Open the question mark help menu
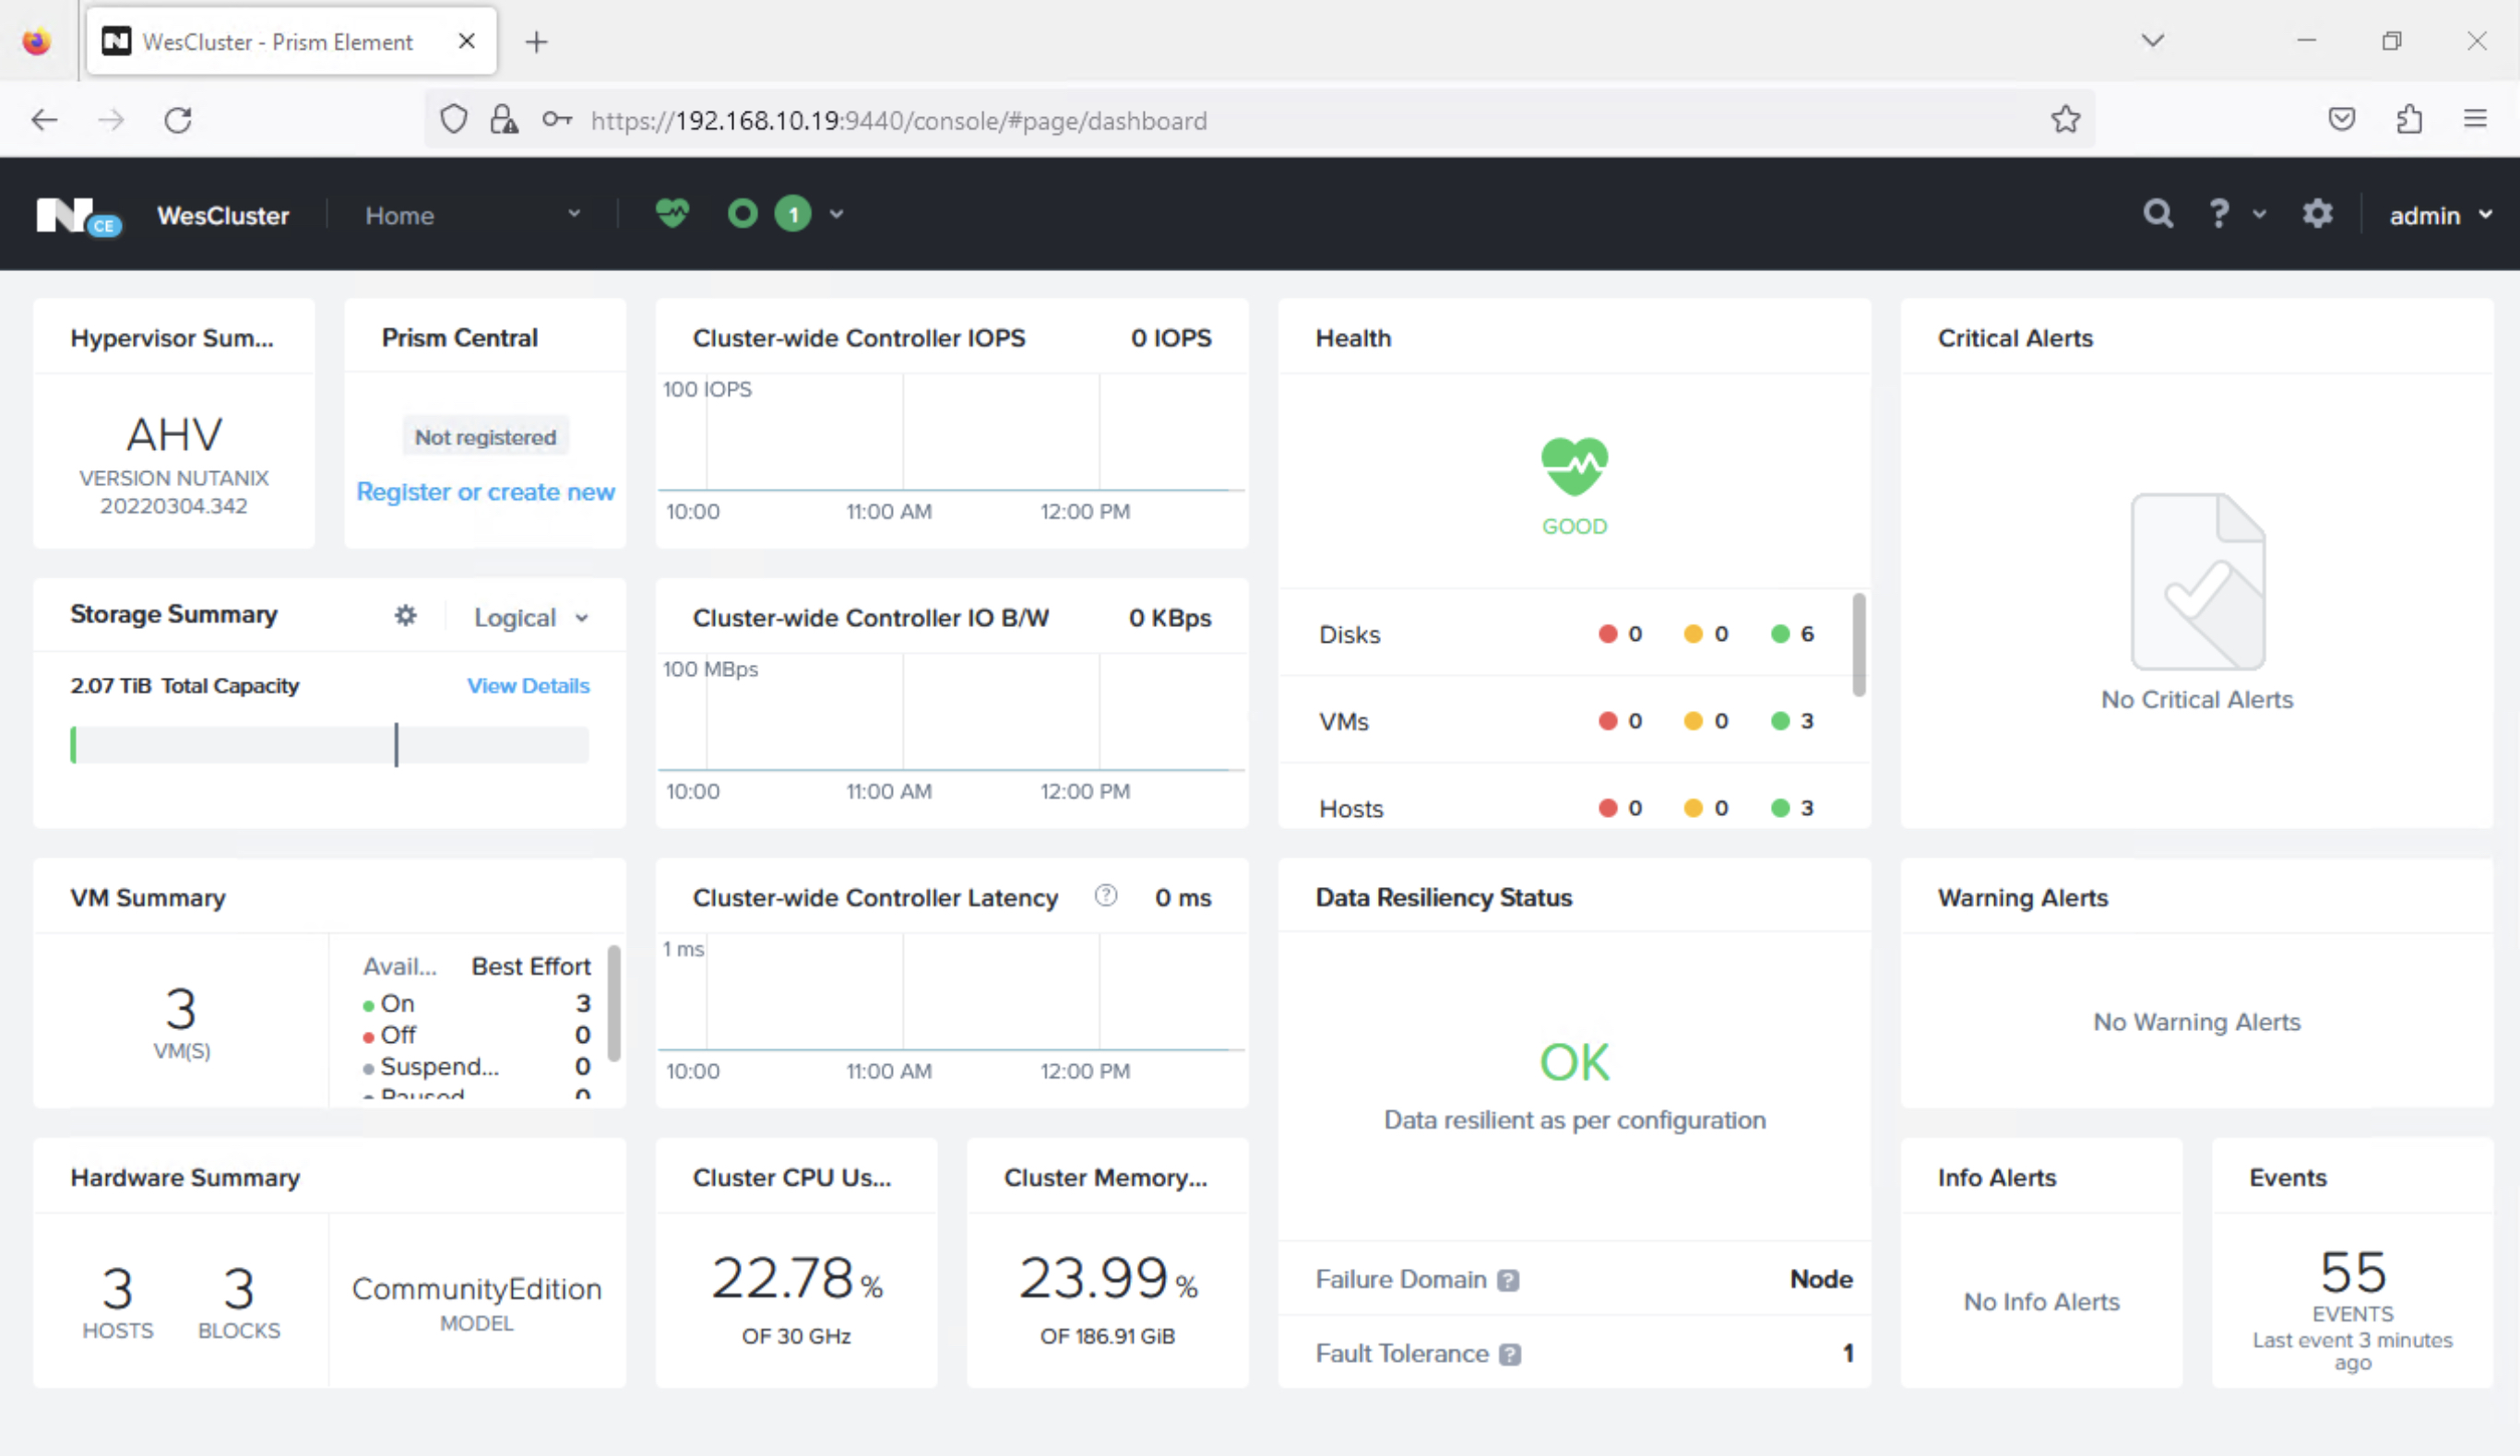2520x1456 pixels. 2219,214
